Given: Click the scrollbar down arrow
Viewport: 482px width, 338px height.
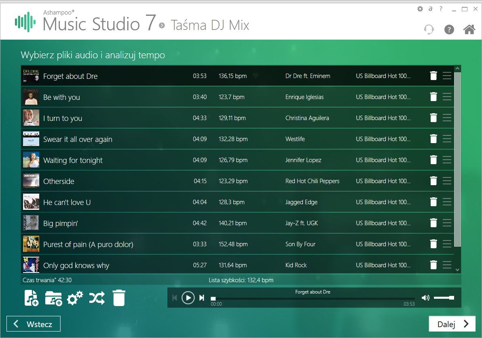Looking at the screenshot, I should pyautogui.click(x=457, y=270).
